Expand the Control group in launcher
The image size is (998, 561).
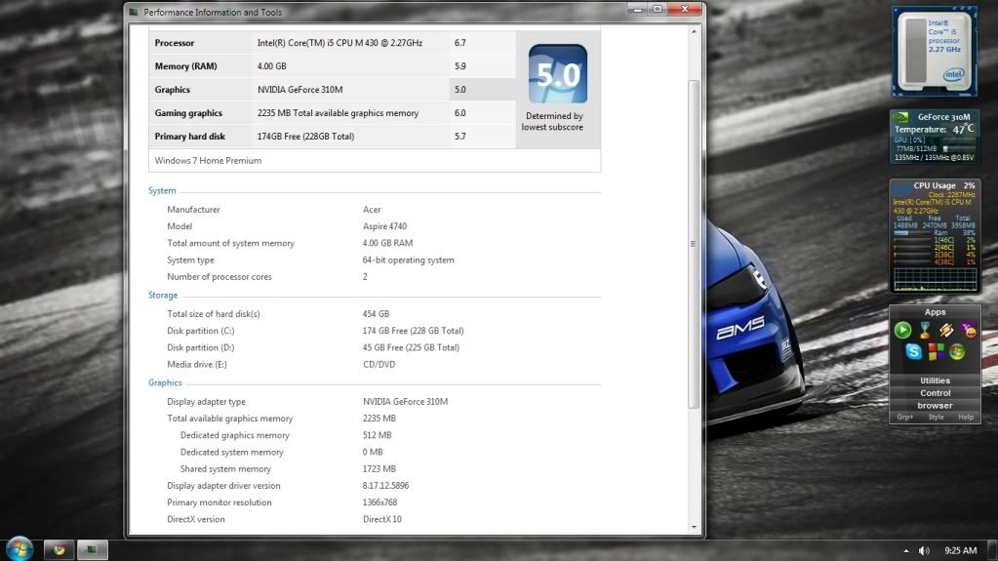pos(935,393)
